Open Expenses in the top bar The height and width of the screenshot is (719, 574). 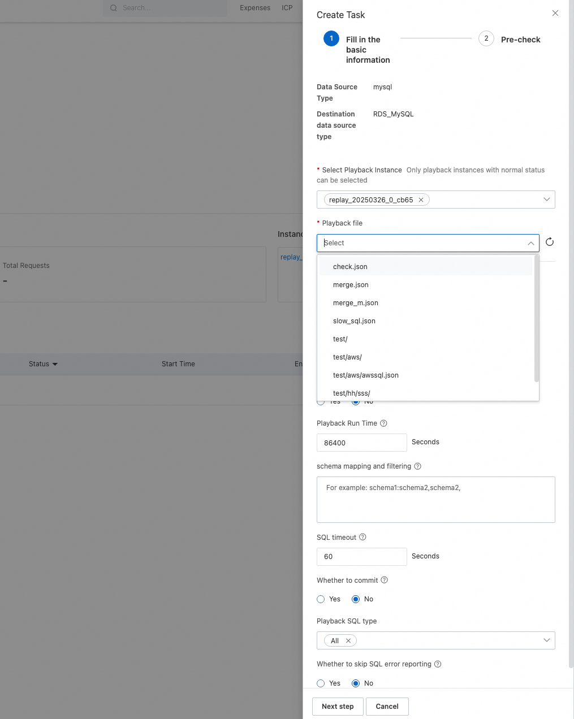[255, 8]
